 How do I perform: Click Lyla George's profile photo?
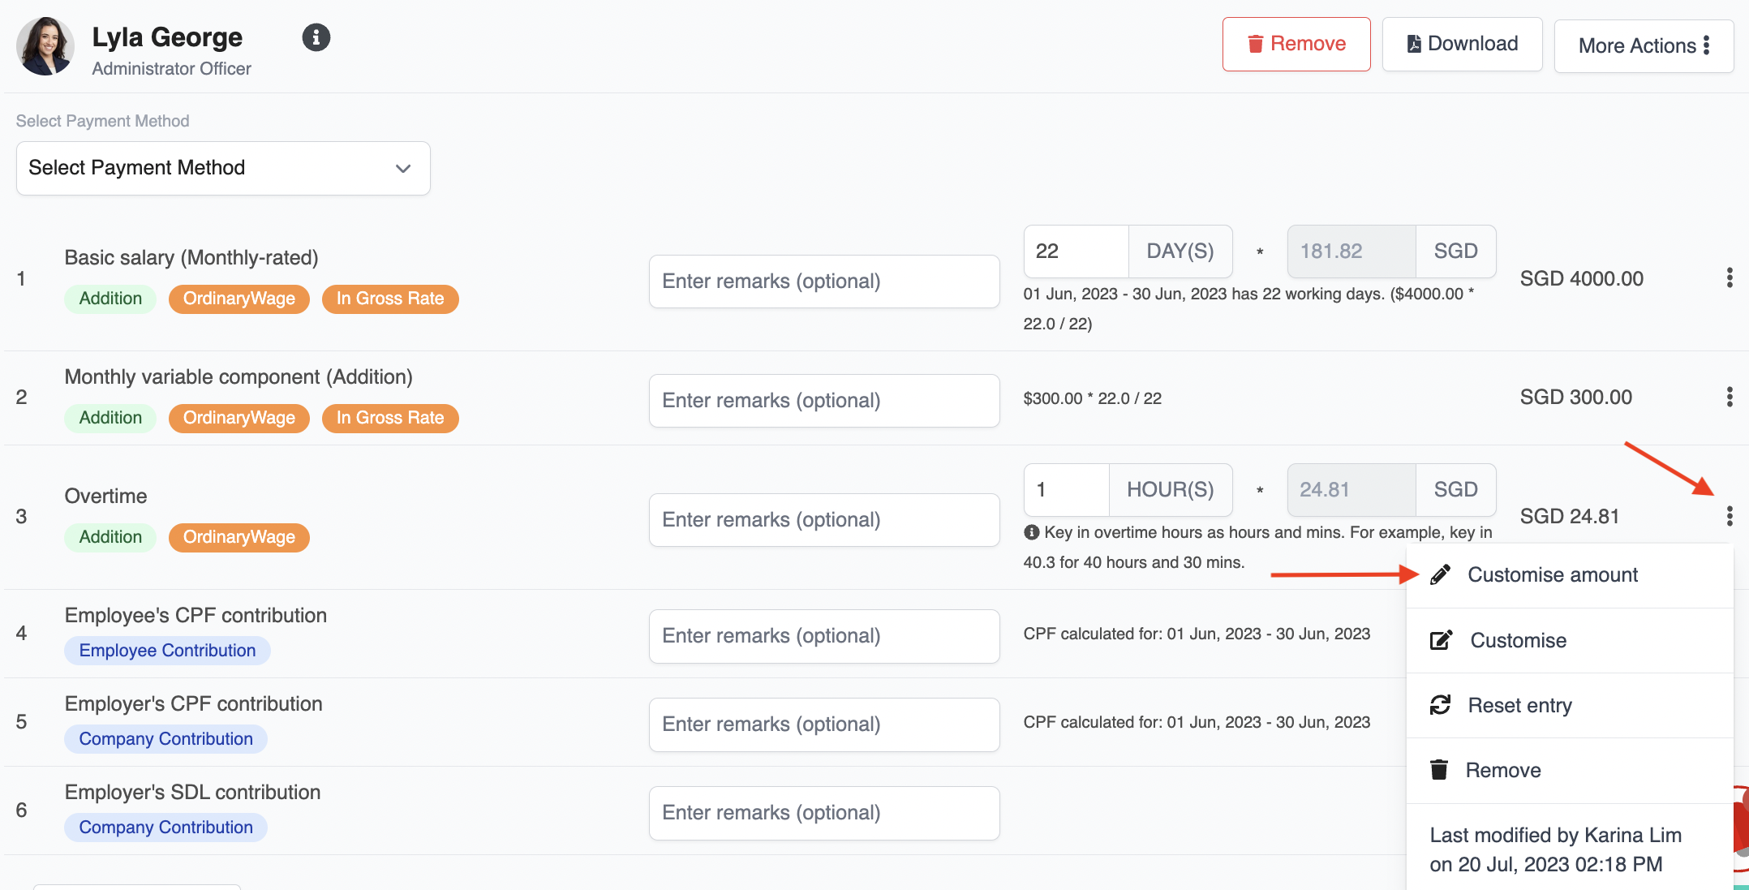coord(45,47)
